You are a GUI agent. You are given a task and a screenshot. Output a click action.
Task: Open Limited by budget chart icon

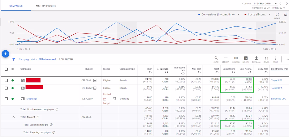(x=114, y=99)
